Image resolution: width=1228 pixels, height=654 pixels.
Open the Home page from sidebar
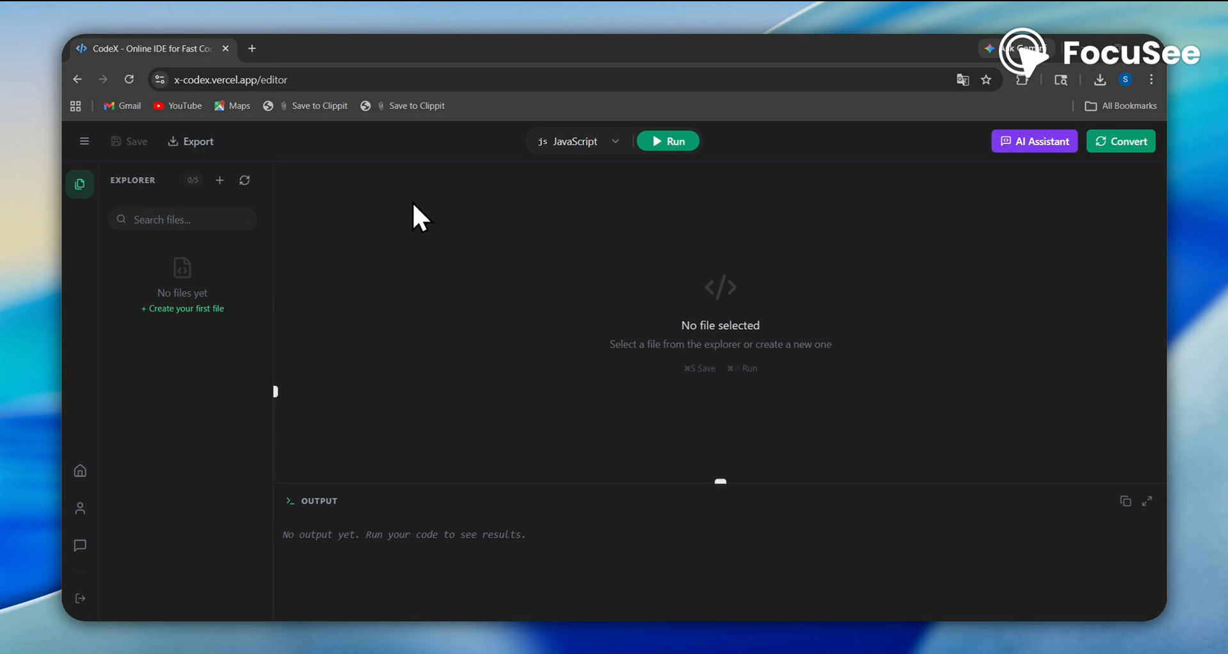coord(80,471)
